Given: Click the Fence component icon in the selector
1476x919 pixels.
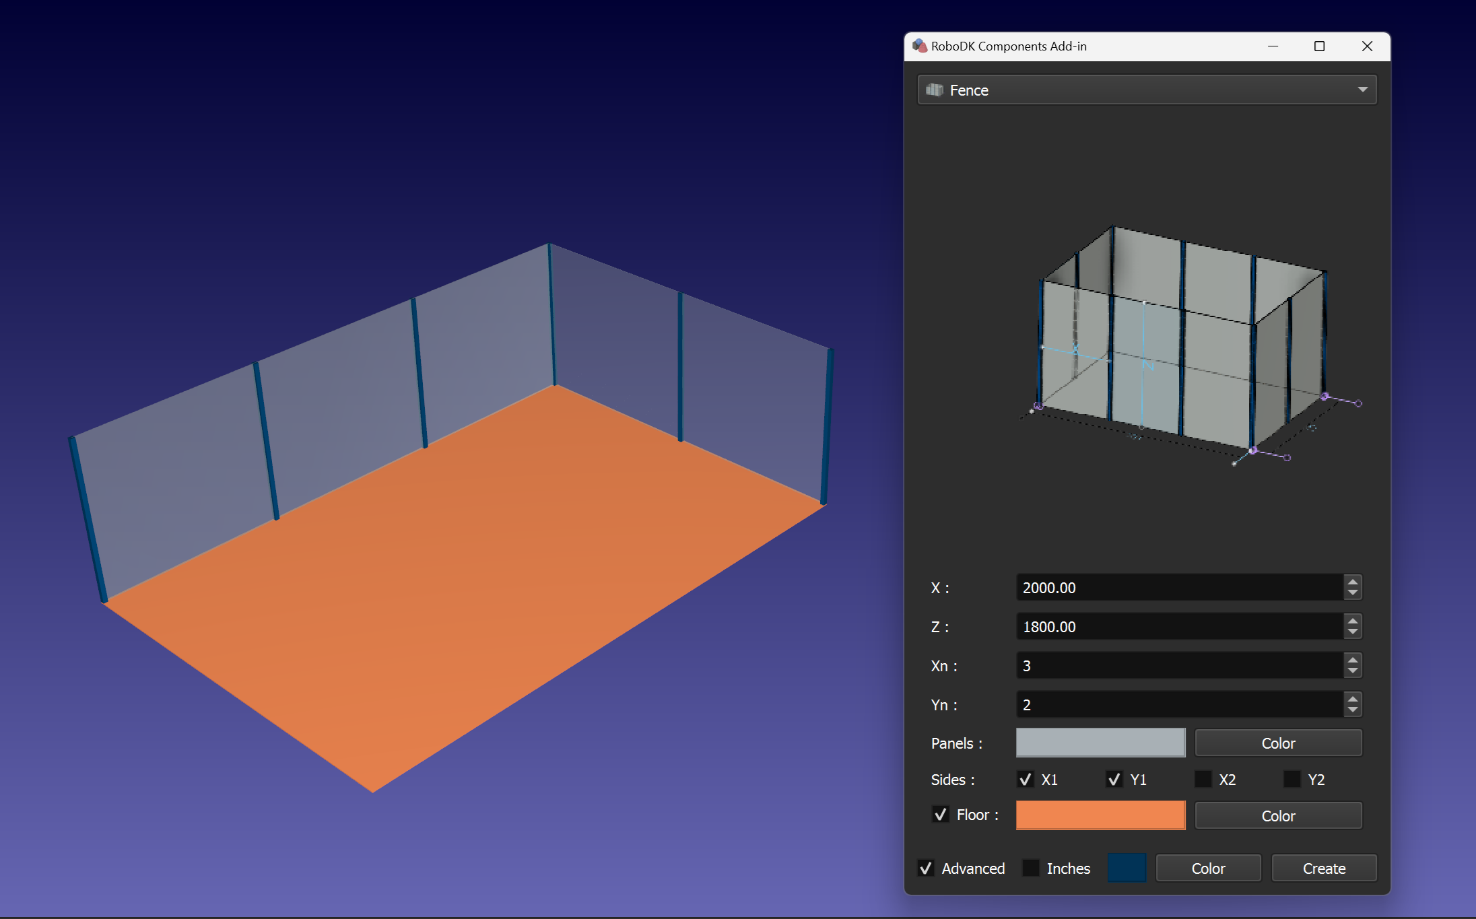Looking at the screenshot, I should click(935, 90).
